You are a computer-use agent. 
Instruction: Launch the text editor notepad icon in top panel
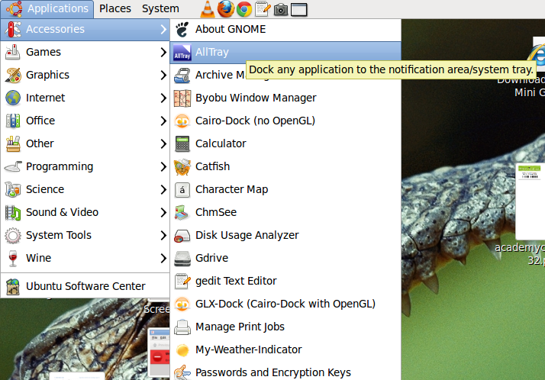point(263,9)
